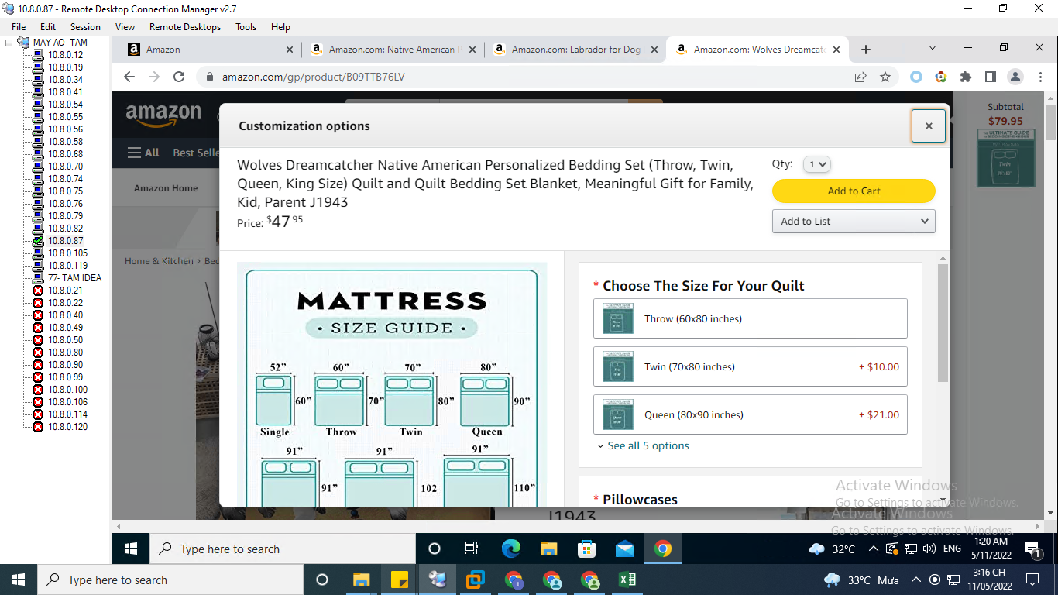Open Microsoft Store in remote taskbar
1058x595 pixels.
click(x=587, y=549)
